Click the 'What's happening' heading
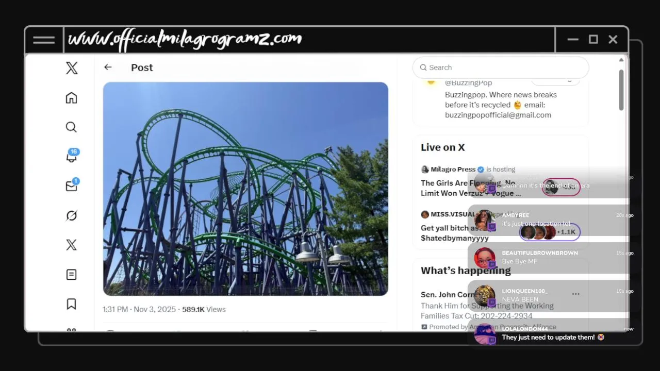This screenshot has width=660, height=371. tap(466, 271)
